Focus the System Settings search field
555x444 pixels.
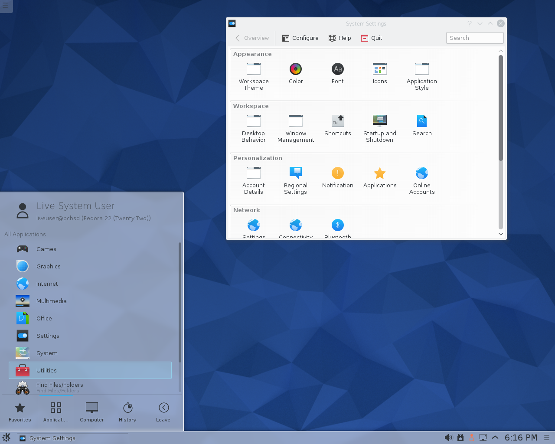475,38
